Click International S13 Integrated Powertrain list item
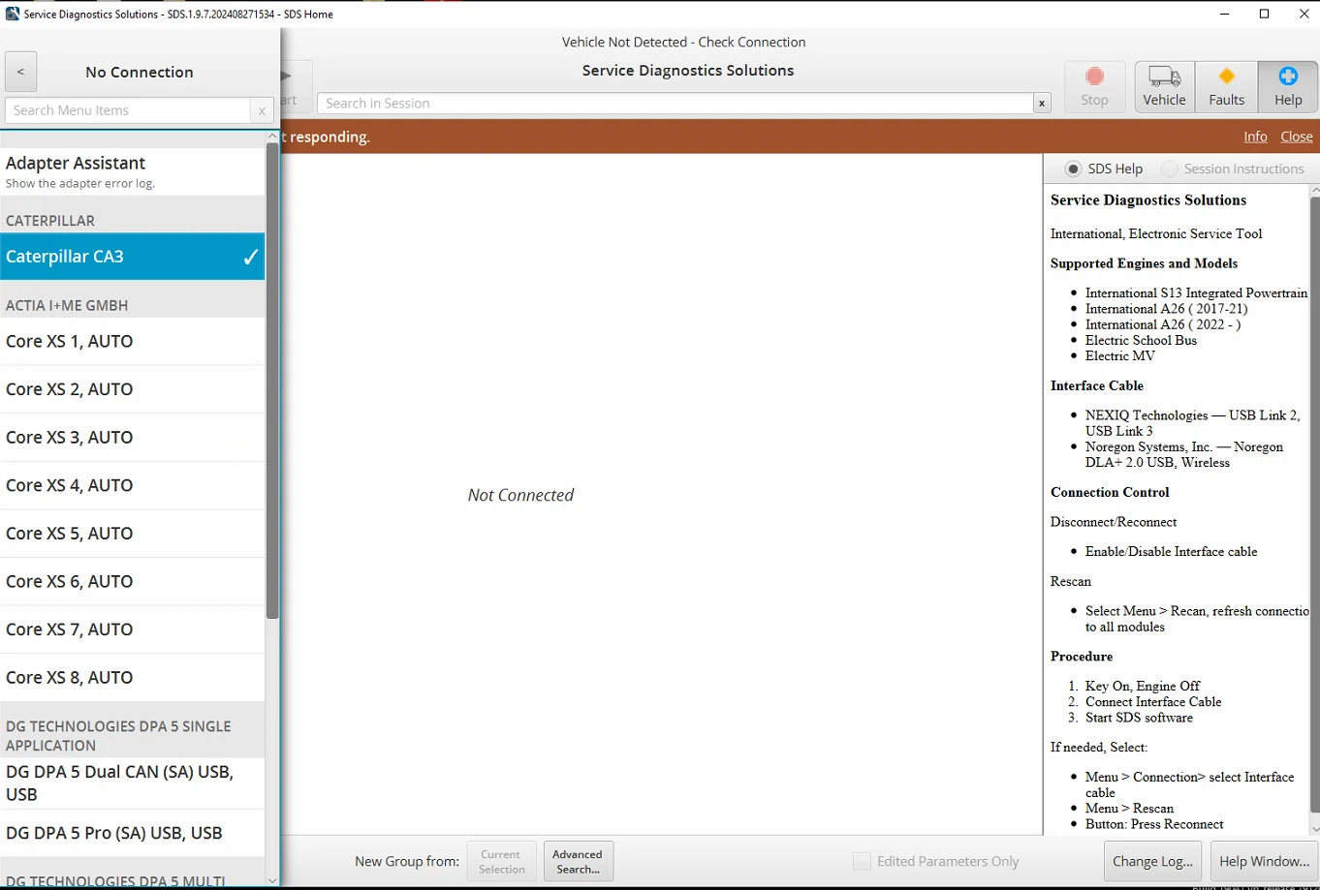Screen dimensions: 1320x890 tap(1196, 292)
